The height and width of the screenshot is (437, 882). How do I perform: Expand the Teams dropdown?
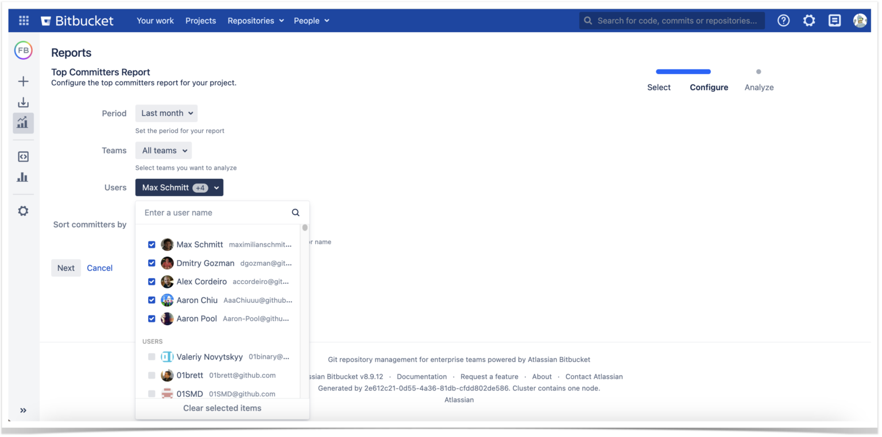(x=163, y=150)
